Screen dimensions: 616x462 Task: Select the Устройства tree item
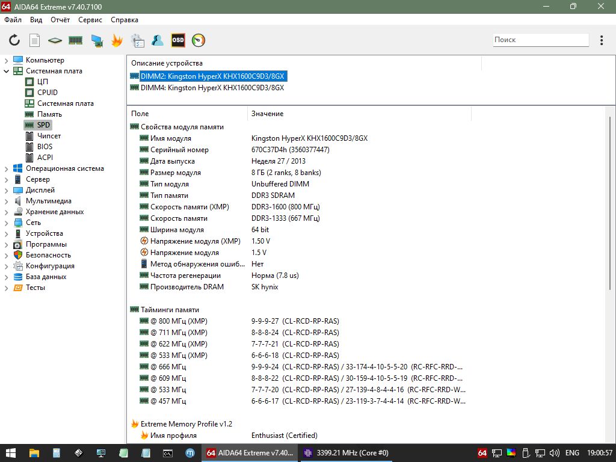pyautogui.click(x=45, y=233)
